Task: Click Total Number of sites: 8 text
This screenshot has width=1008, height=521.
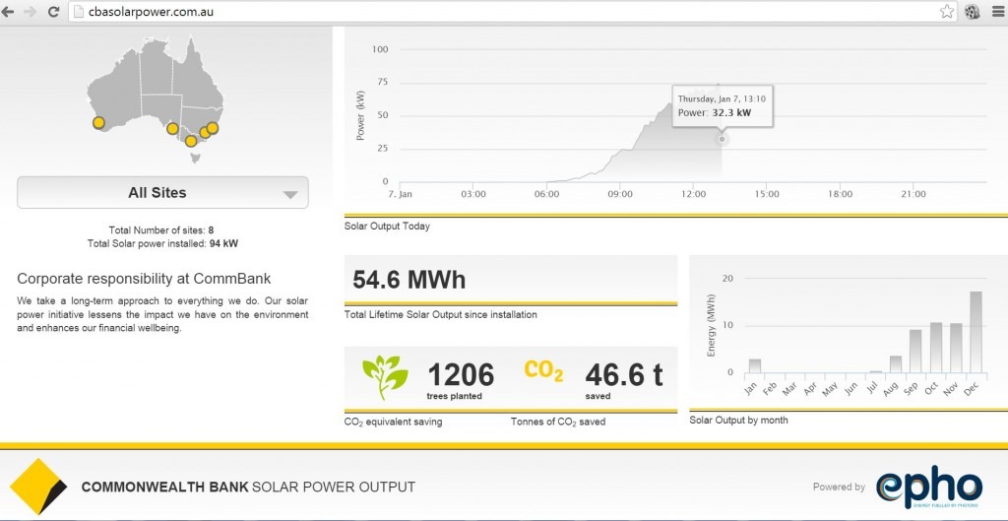Action: coord(161,229)
